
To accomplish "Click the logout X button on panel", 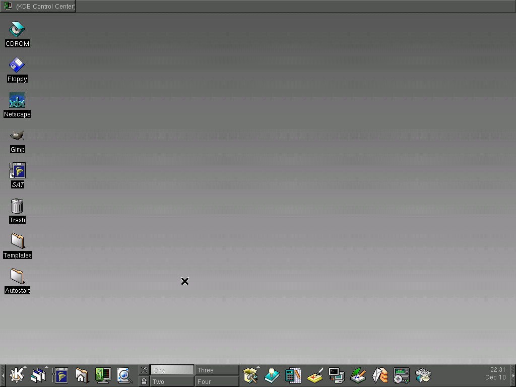I will point(144,370).
